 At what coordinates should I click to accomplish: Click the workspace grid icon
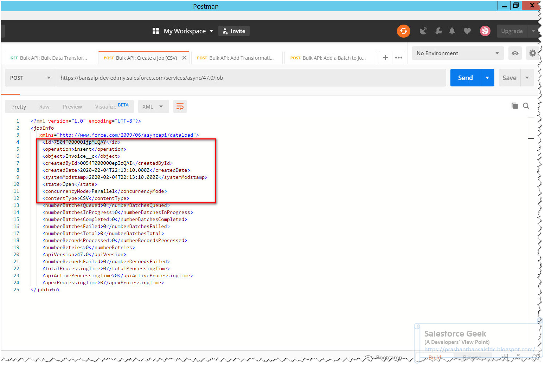(x=156, y=31)
